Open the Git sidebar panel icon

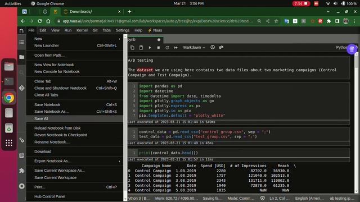click(x=21, y=88)
